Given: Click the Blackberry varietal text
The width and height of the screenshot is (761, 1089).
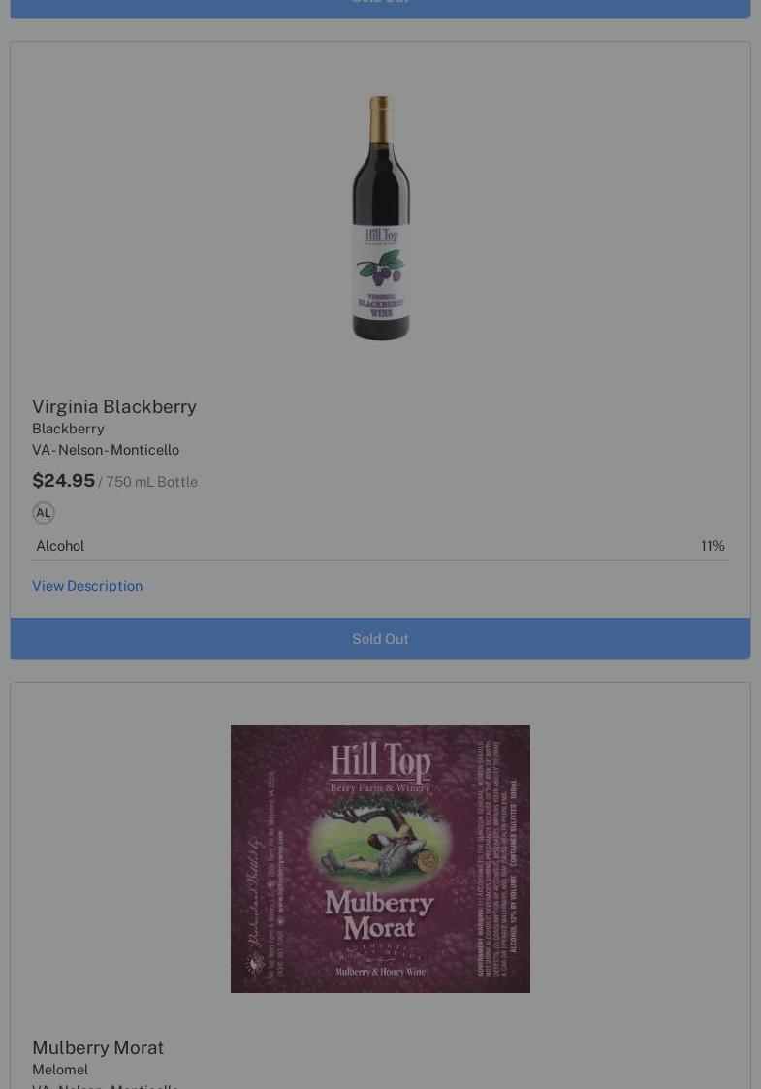Looking at the screenshot, I should pos(68,429).
